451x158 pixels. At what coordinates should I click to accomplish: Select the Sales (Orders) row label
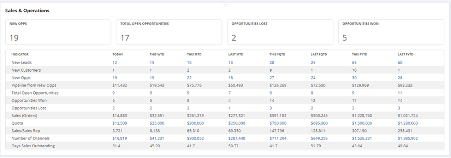coord(25,116)
